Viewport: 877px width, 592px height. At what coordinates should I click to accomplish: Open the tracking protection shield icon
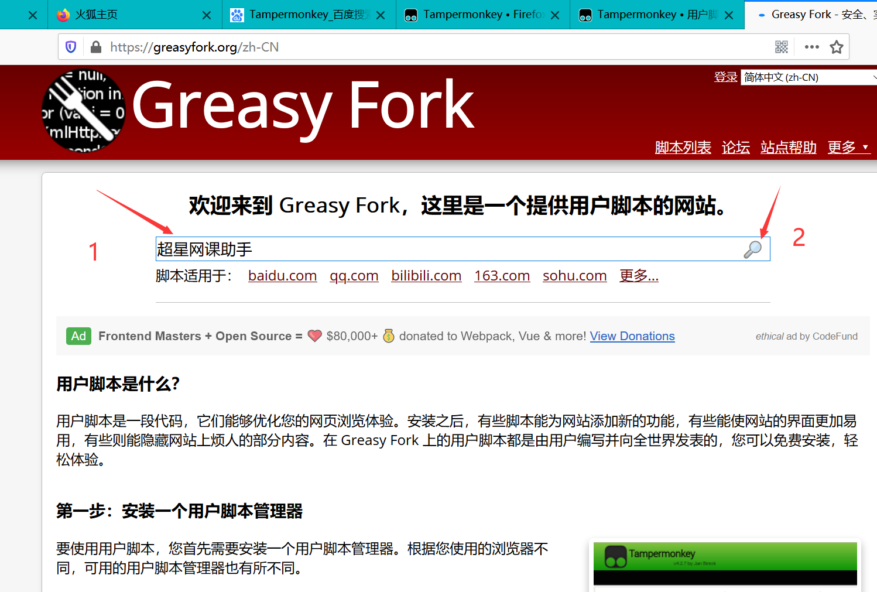tap(71, 47)
